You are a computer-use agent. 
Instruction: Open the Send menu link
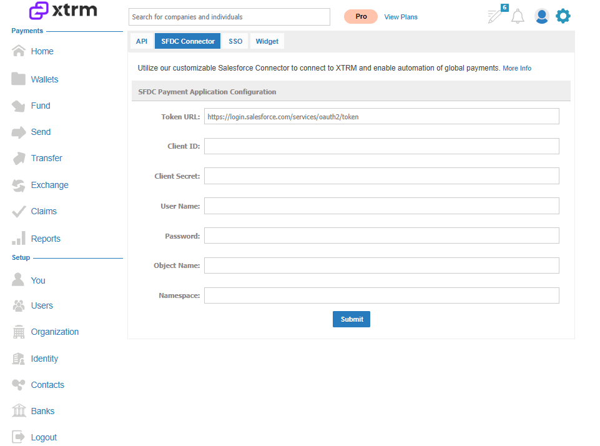tap(41, 132)
